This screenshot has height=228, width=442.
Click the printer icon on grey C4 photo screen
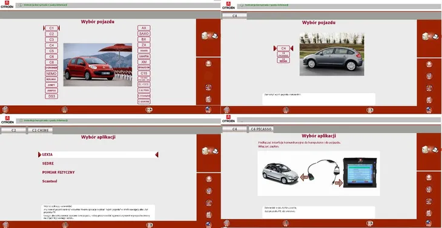pos(429,100)
